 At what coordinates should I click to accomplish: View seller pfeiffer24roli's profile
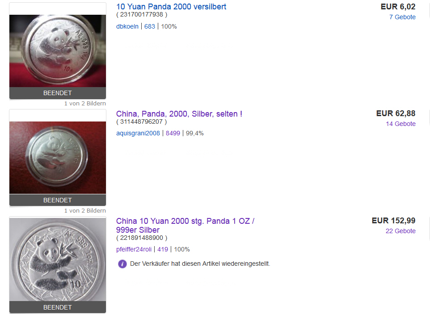[134, 249]
